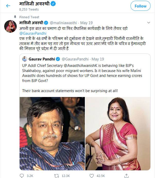Click Gaurav Pandhi's small avatar
155x178 pixels.
(x=25, y=59)
